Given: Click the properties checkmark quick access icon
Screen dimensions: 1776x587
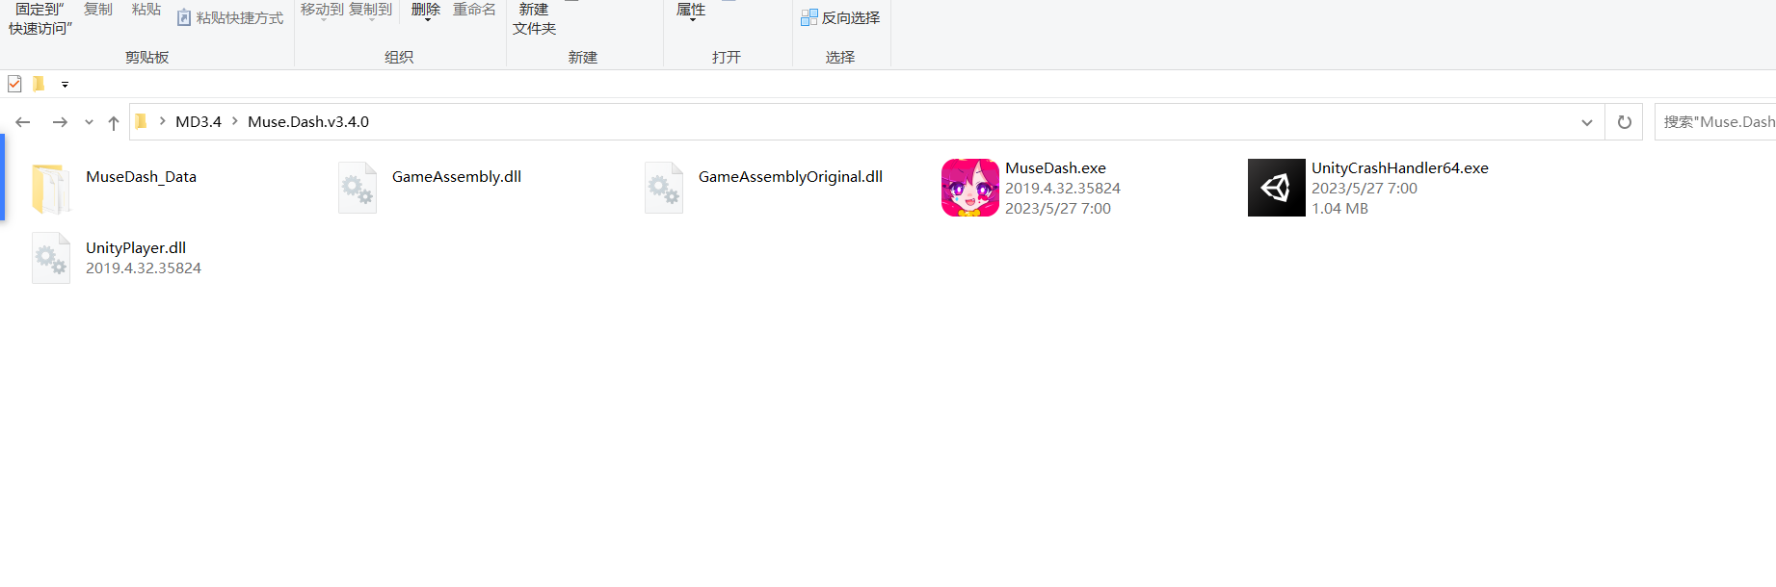Looking at the screenshot, I should 14,84.
